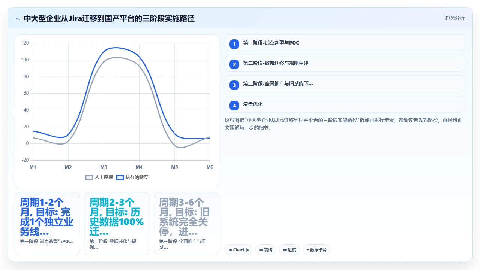Click the M5 x-axis label

coord(175,167)
